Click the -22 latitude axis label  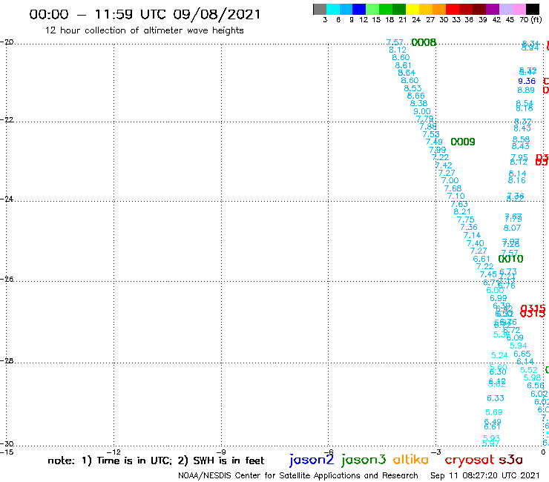[x=7, y=119]
